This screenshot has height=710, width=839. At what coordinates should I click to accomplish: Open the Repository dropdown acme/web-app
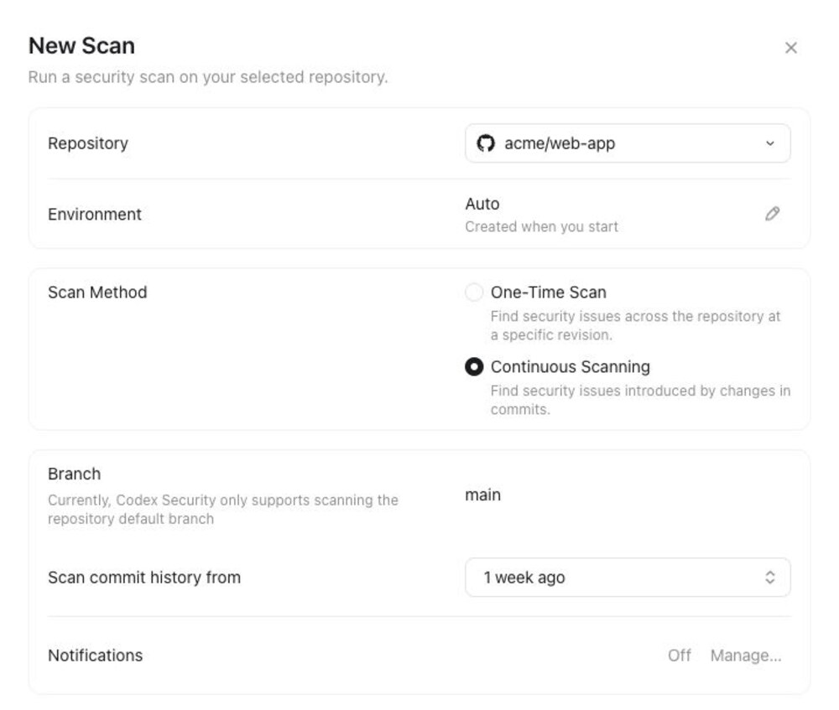tap(628, 143)
